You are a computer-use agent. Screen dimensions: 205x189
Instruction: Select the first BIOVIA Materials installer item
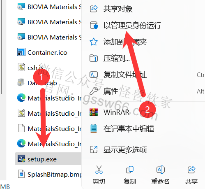(48, 7)
